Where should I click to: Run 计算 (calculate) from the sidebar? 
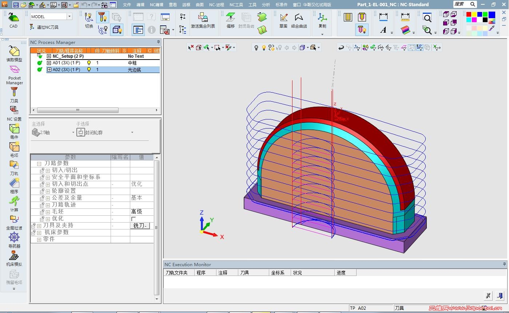click(x=14, y=204)
